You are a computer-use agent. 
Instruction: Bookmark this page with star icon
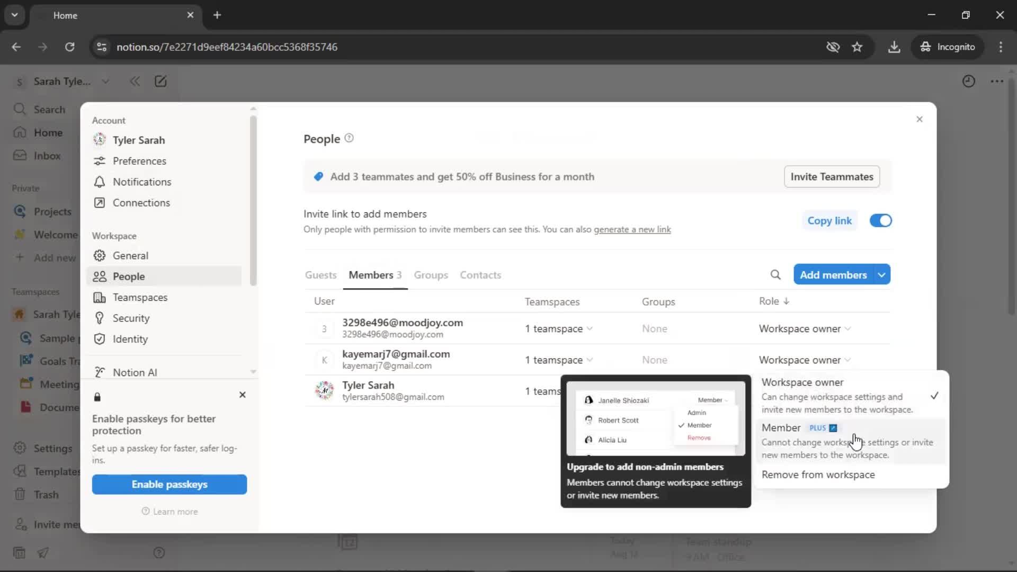pos(857,47)
